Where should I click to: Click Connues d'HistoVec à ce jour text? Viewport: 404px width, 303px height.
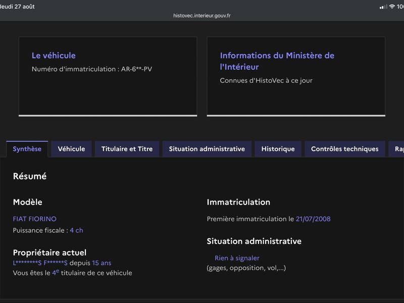click(266, 81)
